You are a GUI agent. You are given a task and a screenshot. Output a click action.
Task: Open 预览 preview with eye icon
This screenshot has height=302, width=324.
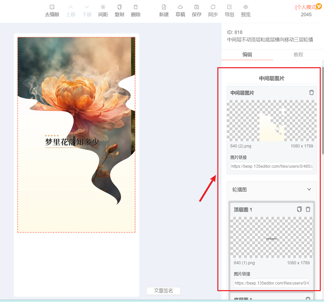click(x=246, y=7)
